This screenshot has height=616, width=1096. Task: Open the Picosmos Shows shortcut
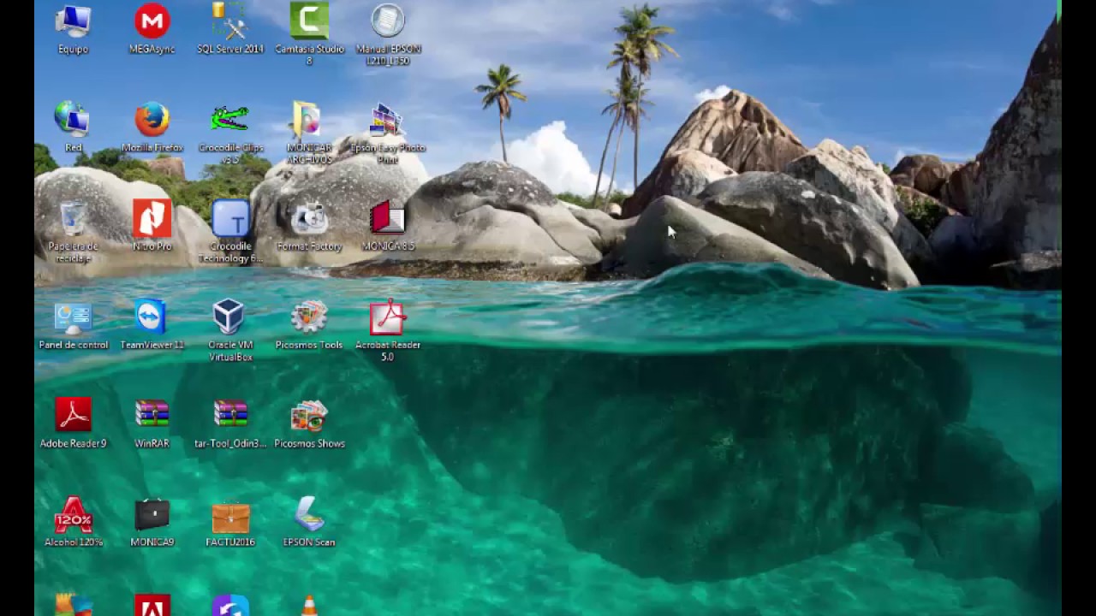point(309,416)
